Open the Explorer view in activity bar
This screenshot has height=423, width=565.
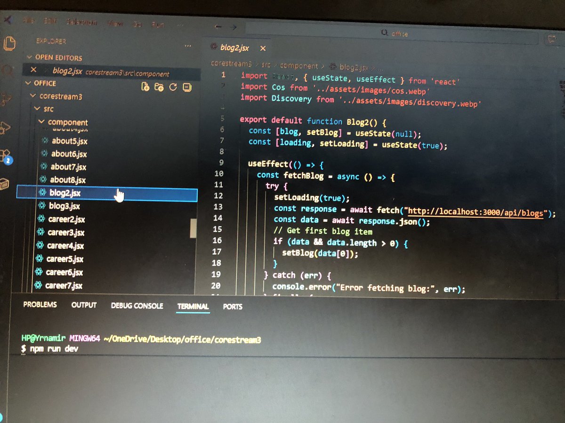point(9,43)
